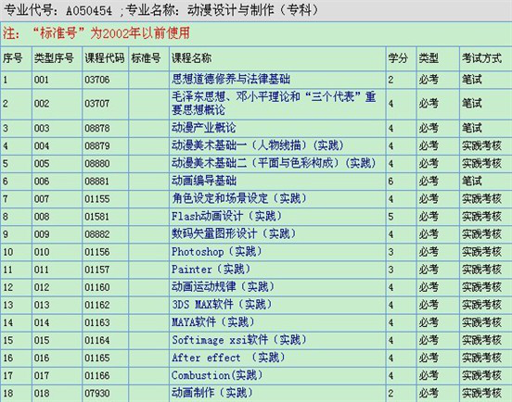Click 笔试 in the 动画编导基础 row
Image resolution: width=512 pixels, height=402 pixels.
[471, 181]
